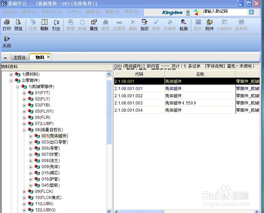
Task: Select row with code 2.1.08.001.001
Action: click(x=187, y=88)
